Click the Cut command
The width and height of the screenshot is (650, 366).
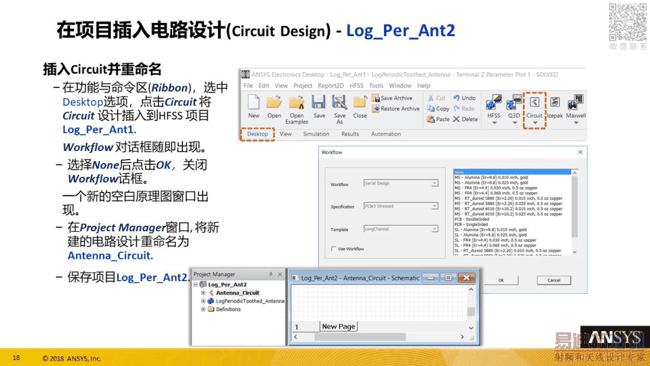click(x=436, y=98)
